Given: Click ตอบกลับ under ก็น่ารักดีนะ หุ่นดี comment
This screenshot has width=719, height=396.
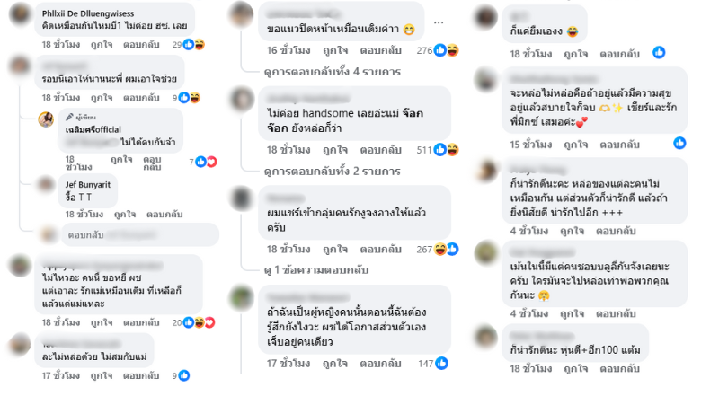Looking at the screenshot, I should coord(619,368).
